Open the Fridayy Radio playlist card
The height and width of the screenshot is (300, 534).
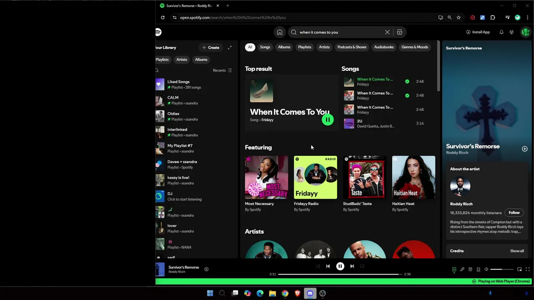point(315,184)
